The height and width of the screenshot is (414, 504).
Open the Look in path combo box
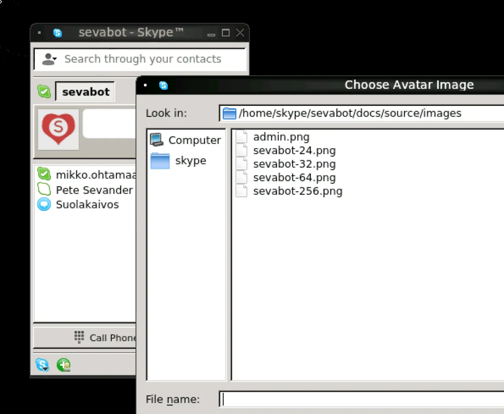[x=362, y=113]
